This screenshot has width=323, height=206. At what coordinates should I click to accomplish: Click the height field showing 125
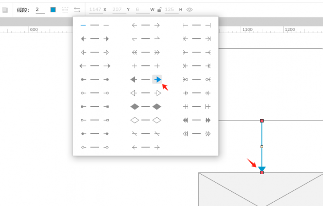point(171,9)
